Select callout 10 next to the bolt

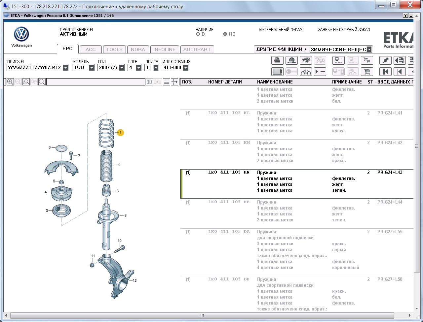120,241
